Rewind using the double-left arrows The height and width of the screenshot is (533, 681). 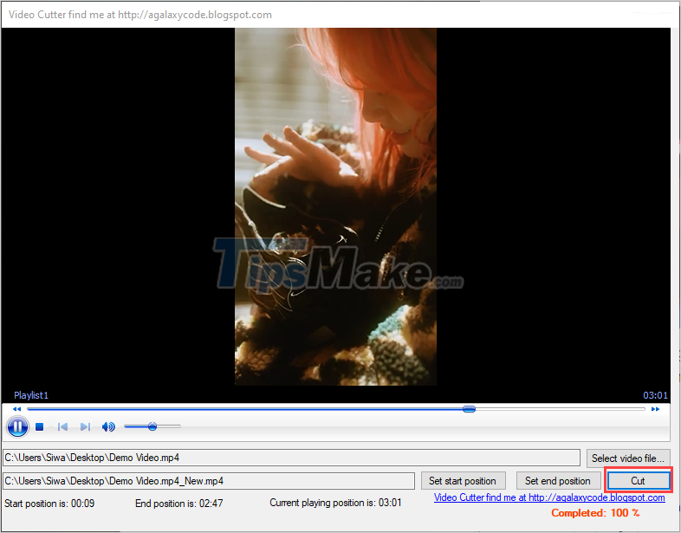point(16,409)
